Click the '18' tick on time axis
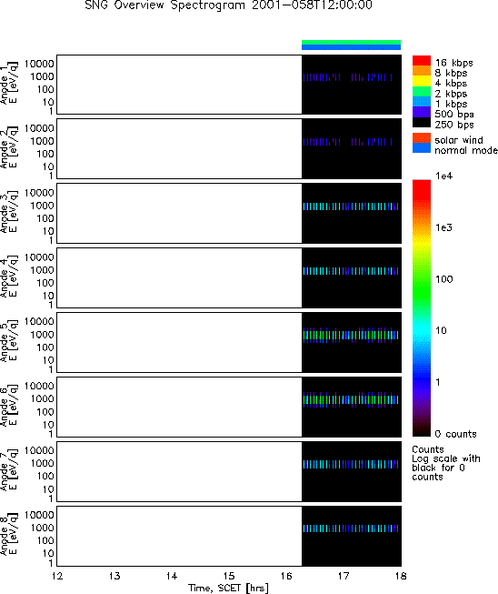The image size is (498, 594). (x=401, y=576)
